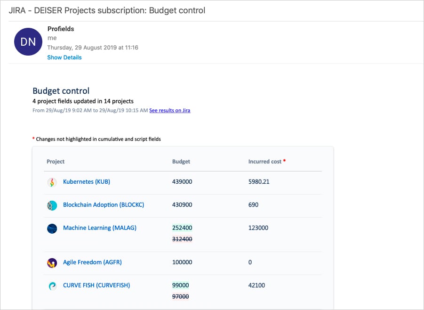
Task: Open Agile Freedom (AGFR) project link
Action: pos(93,262)
